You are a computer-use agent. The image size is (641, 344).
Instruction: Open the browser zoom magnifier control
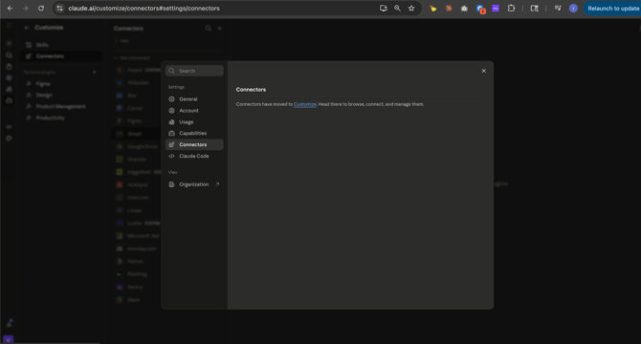[x=397, y=9]
